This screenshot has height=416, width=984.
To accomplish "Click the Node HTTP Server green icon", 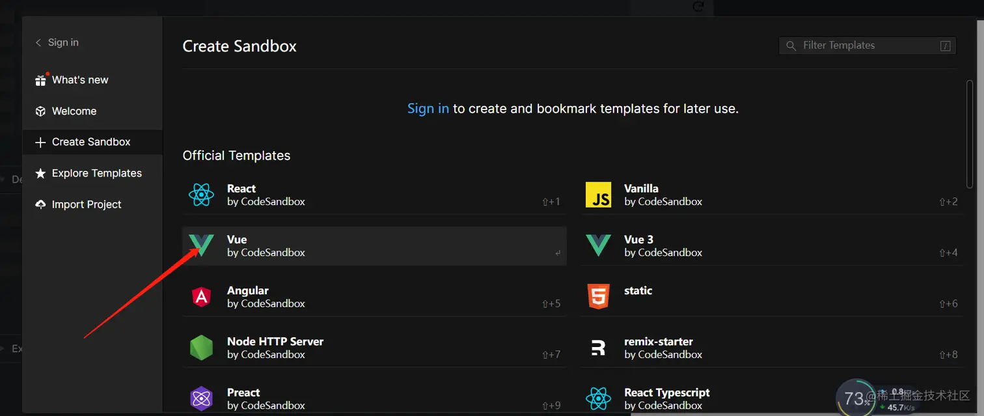I will pyautogui.click(x=201, y=348).
